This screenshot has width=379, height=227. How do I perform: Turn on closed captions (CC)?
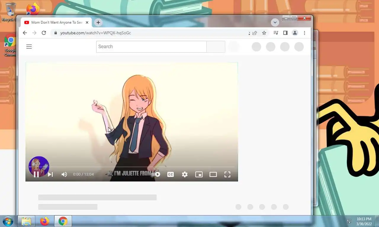[171, 174]
